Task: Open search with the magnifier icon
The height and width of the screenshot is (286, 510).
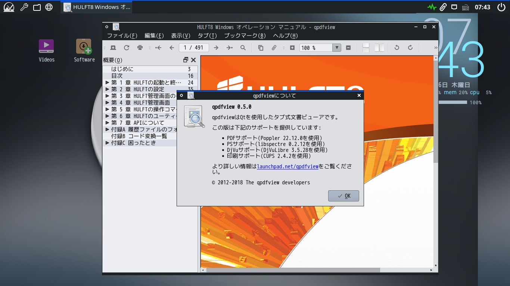Action: tap(243, 48)
